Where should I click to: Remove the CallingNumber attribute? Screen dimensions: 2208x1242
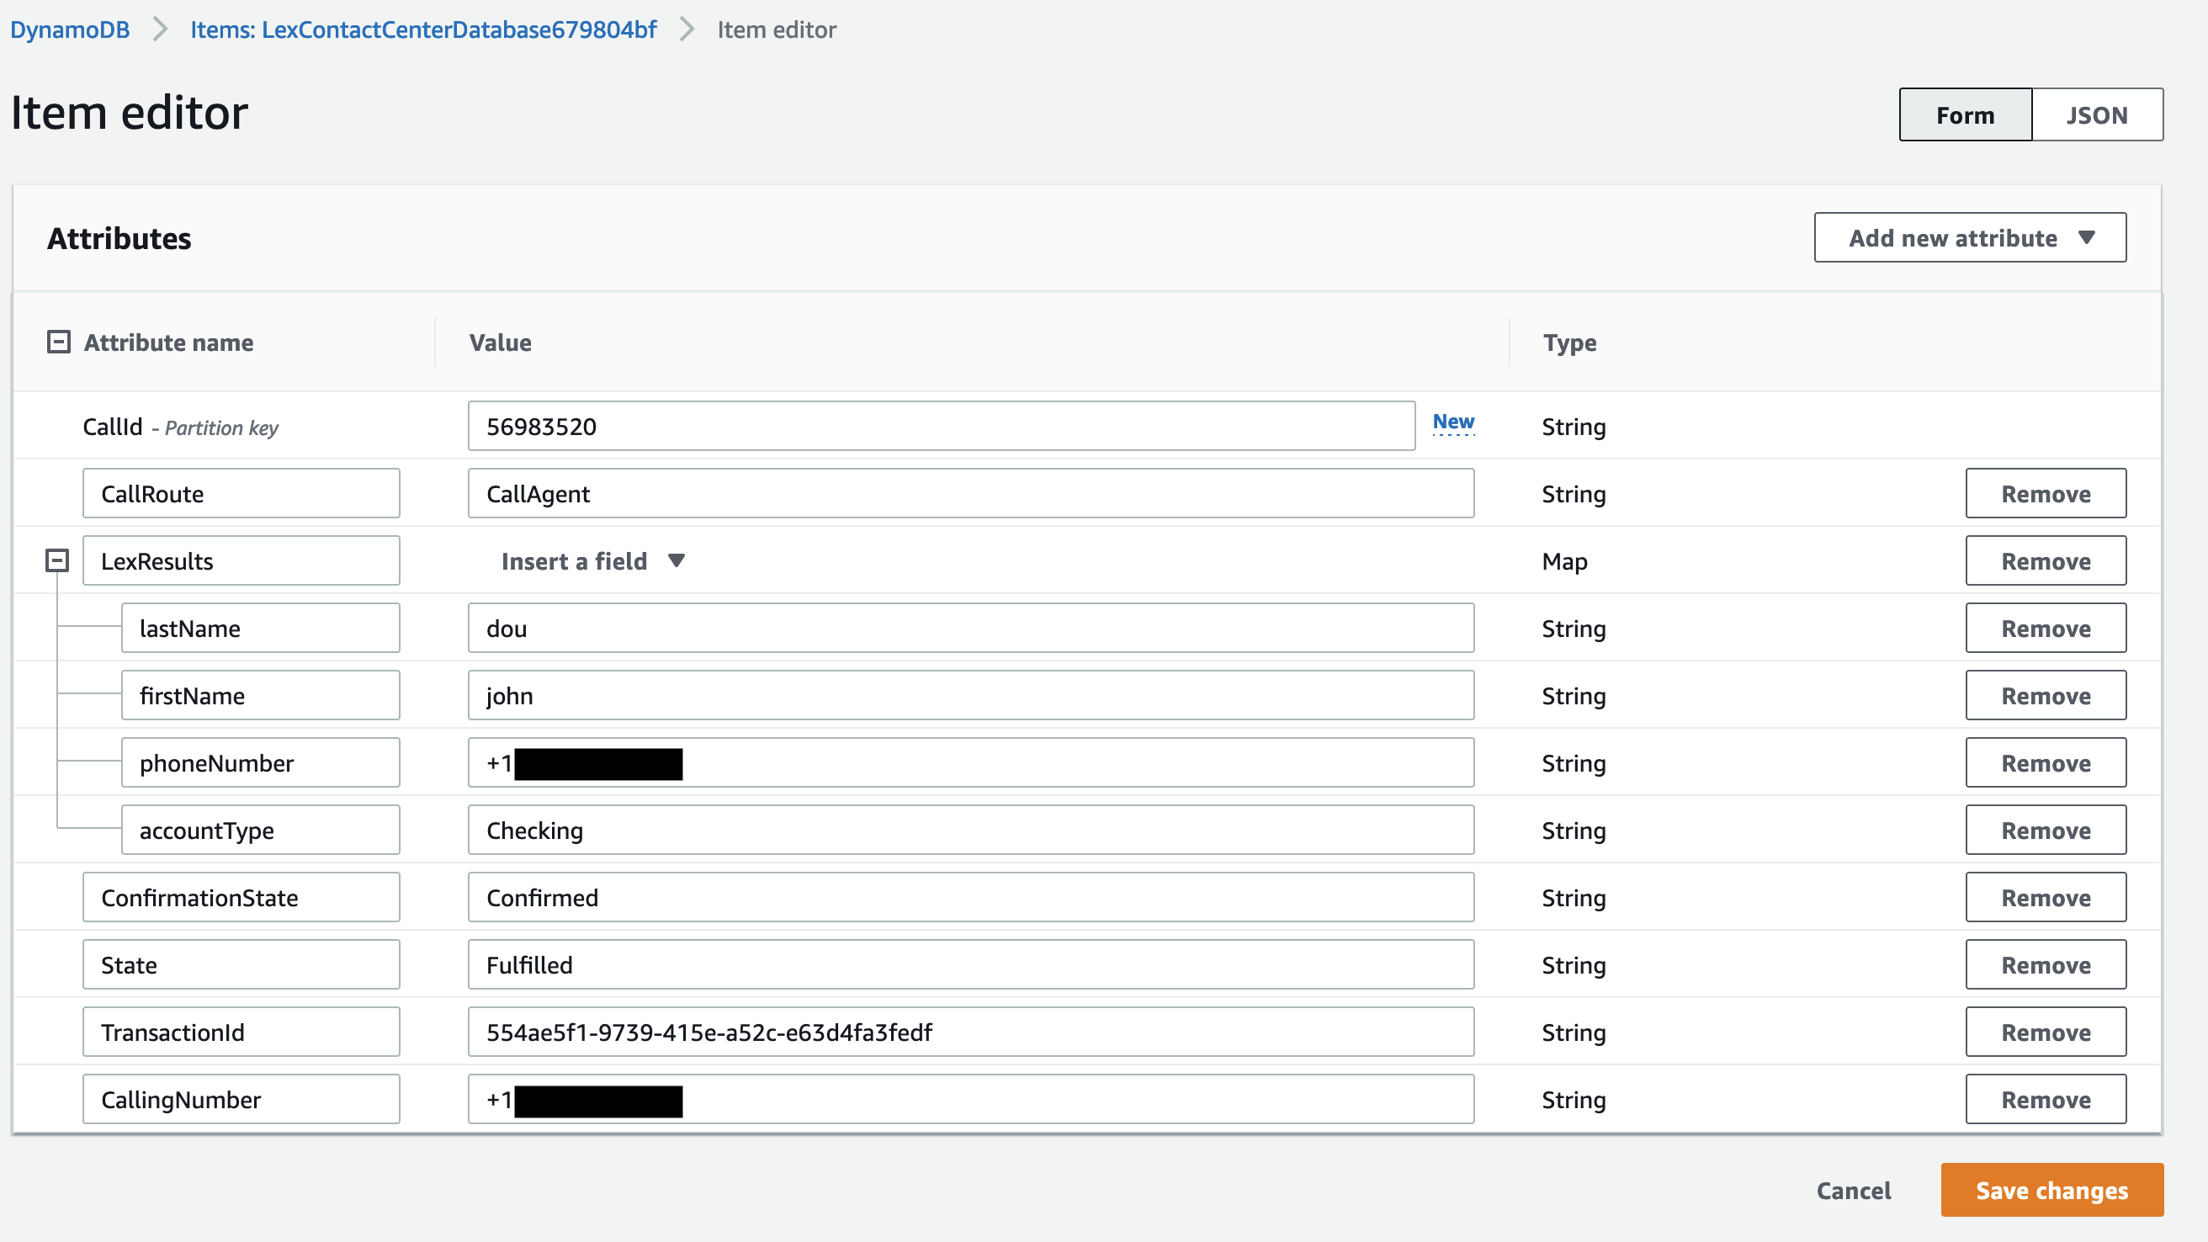click(2045, 1100)
